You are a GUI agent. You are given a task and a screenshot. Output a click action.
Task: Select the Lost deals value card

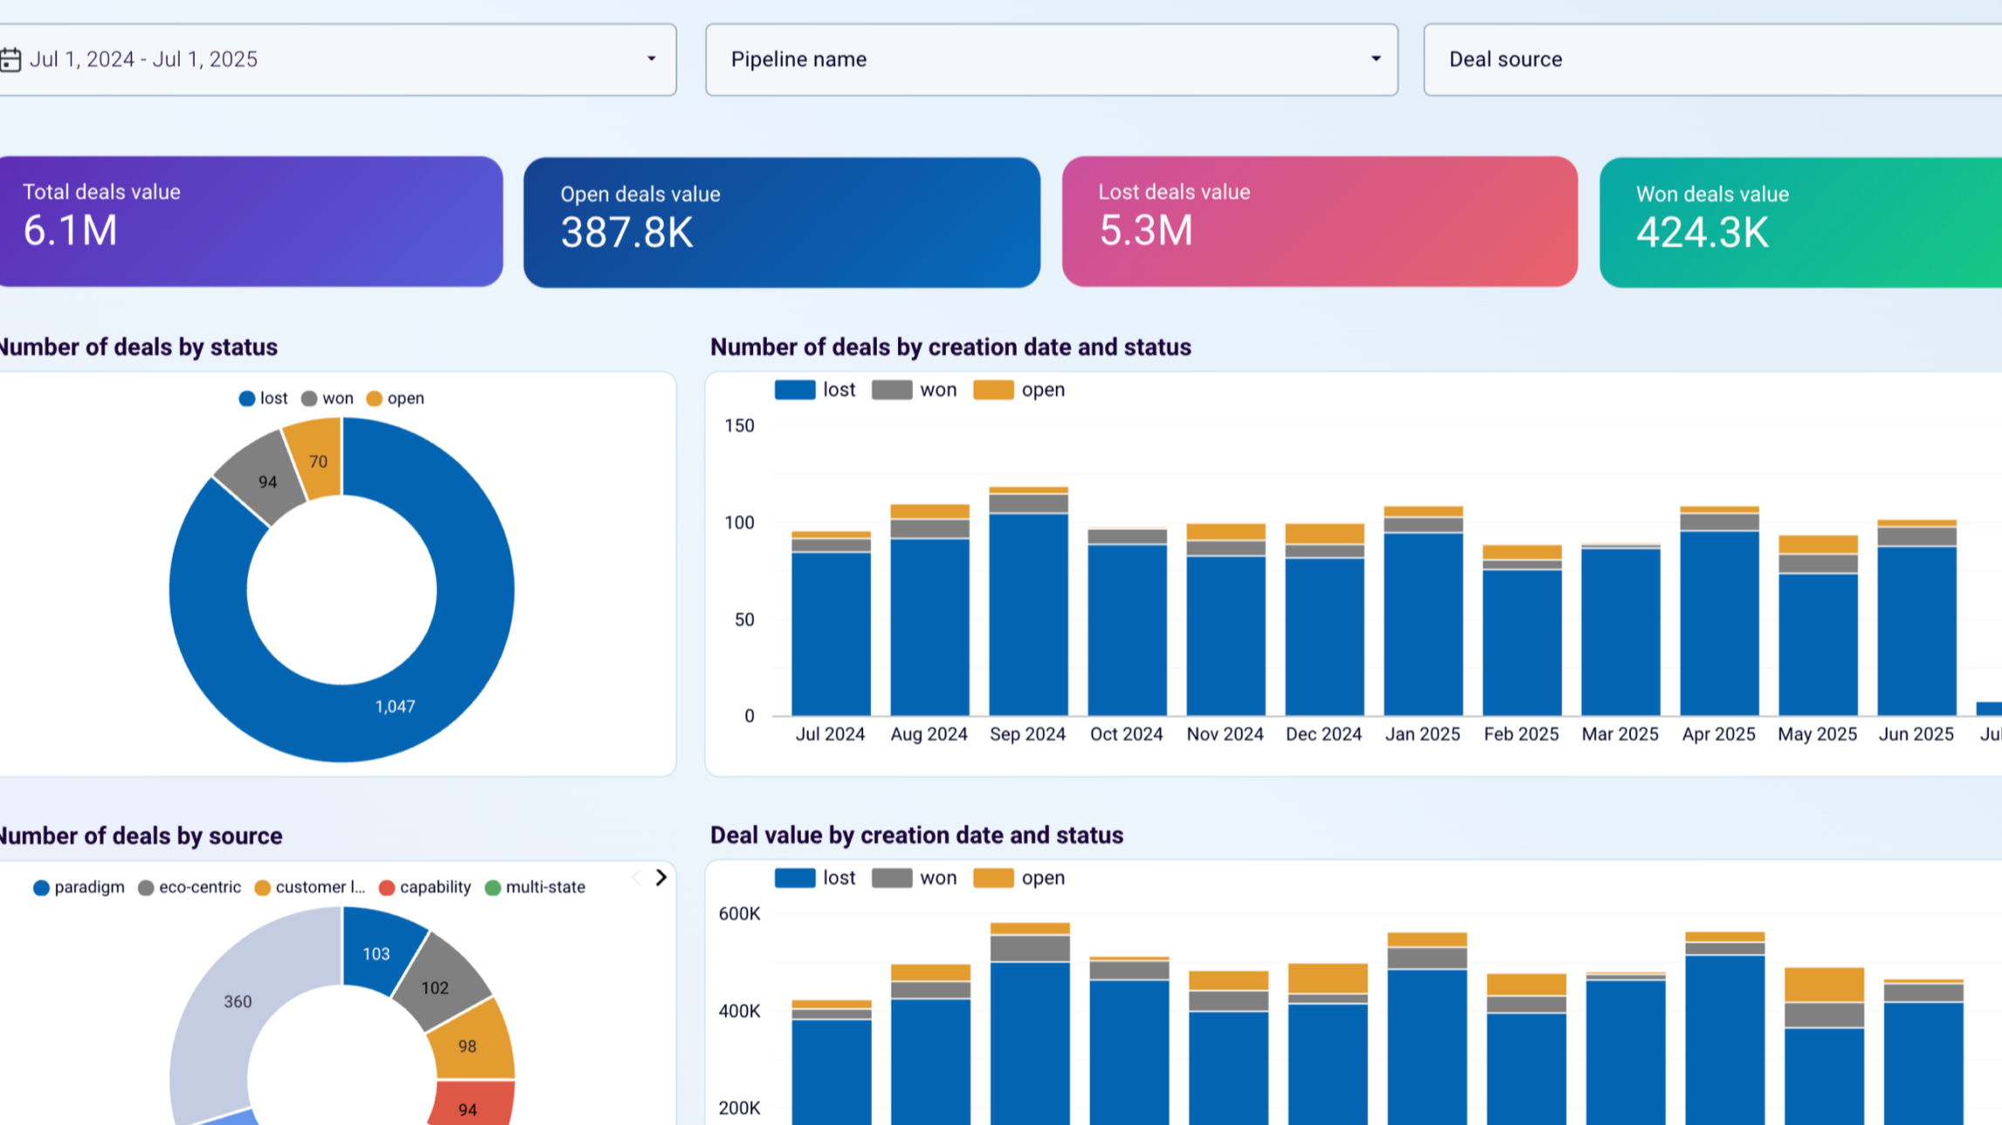tap(1320, 222)
